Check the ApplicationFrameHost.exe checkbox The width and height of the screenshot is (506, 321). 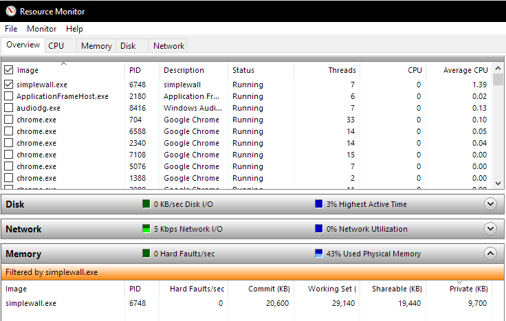(x=9, y=96)
